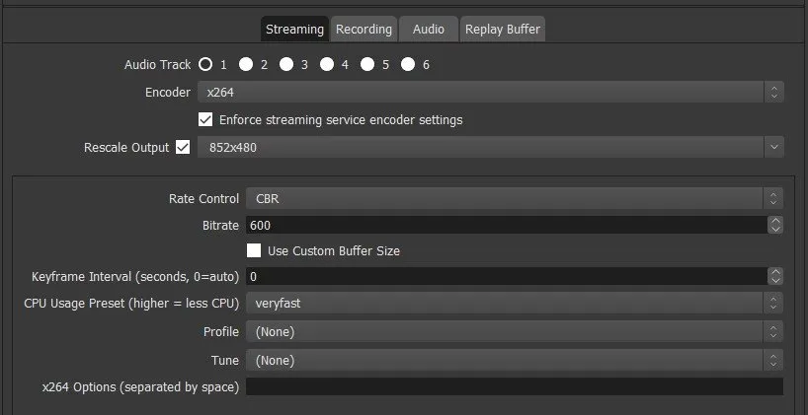The height and width of the screenshot is (415, 808).
Task: Click the x264 Options text field
Action: tap(515, 386)
